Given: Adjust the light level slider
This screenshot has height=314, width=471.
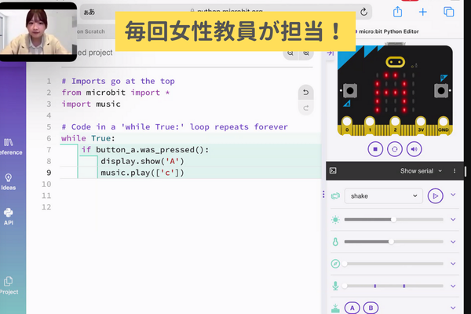Looking at the screenshot, I should tap(394, 220).
